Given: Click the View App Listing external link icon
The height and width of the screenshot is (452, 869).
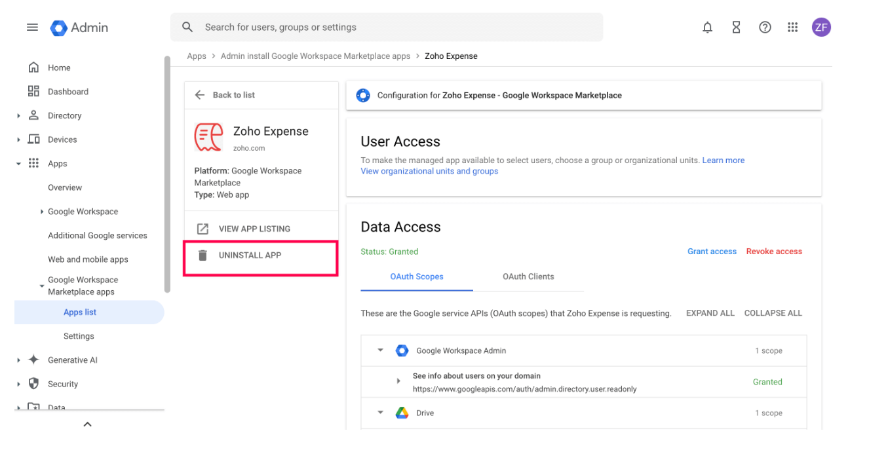Looking at the screenshot, I should [203, 228].
